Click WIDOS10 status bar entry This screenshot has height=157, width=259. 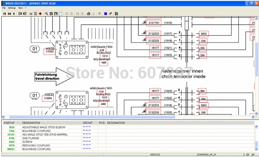point(155,155)
